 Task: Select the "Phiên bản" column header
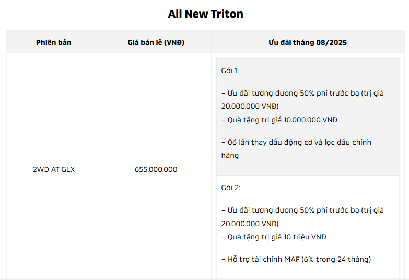(x=54, y=42)
